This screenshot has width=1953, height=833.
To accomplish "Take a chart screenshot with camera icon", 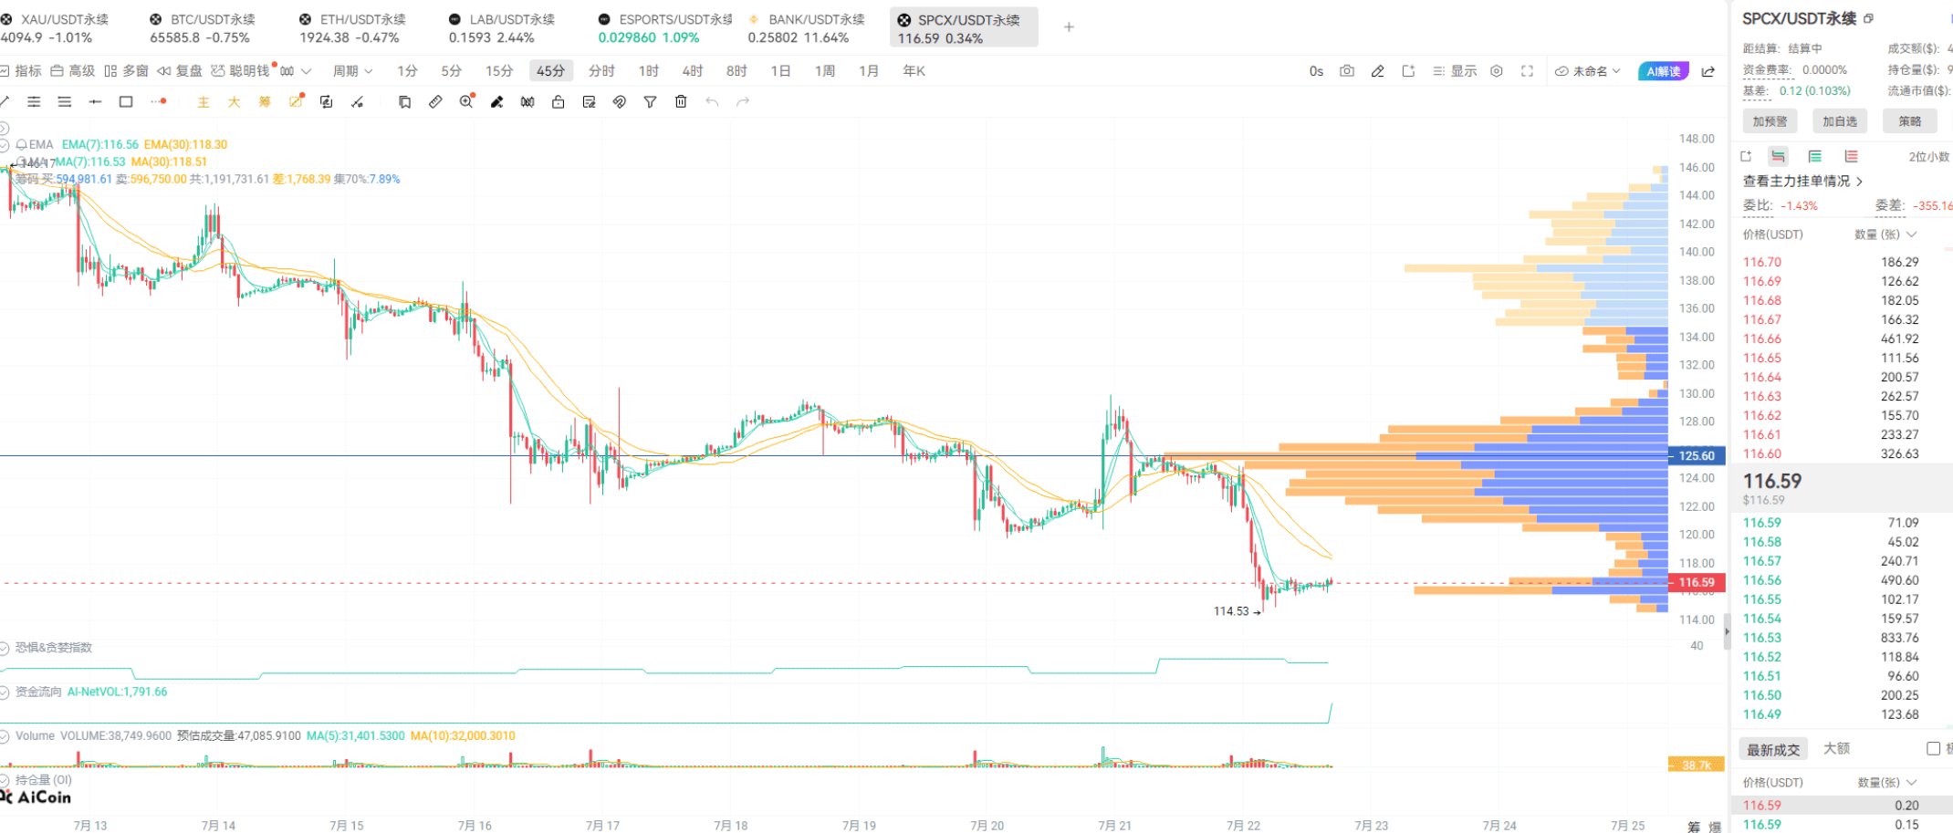I will point(1347,71).
